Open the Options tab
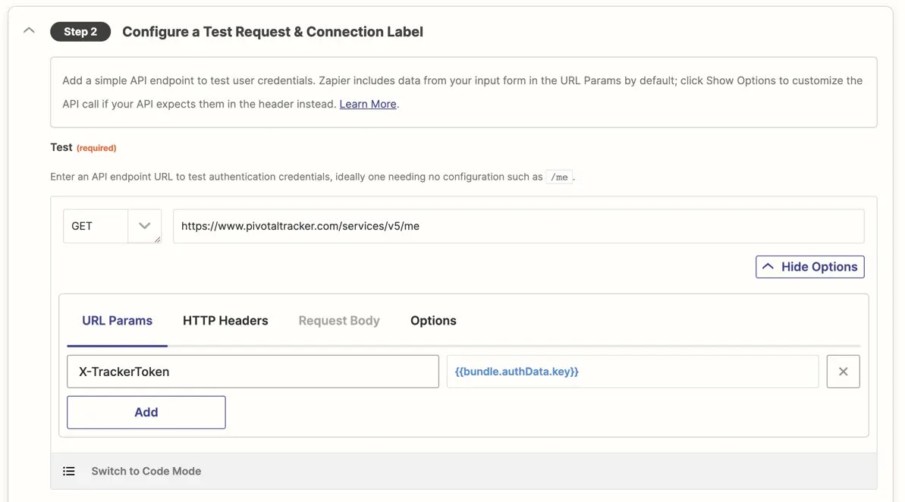 [433, 321]
